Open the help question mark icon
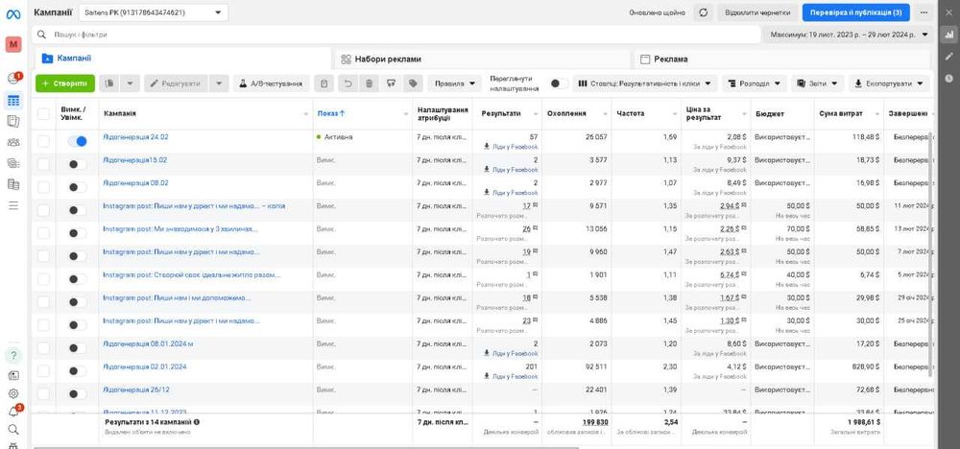Viewport: 960px width, 449px height. point(13,354)
